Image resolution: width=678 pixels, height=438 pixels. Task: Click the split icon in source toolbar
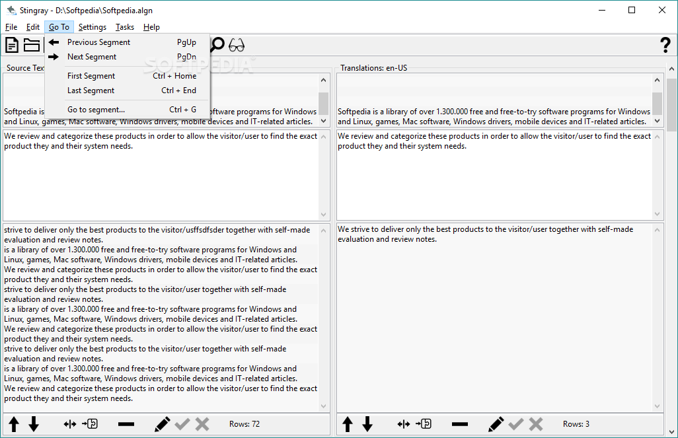tap(70, 424)
